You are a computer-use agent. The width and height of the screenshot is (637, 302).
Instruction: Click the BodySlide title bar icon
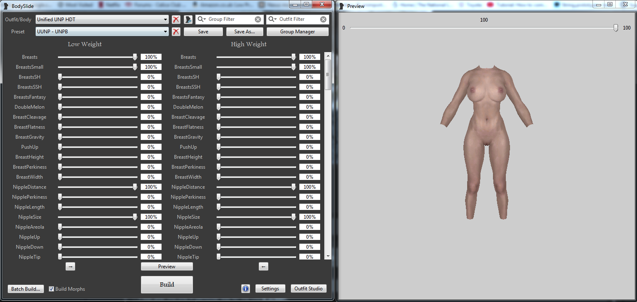6,6
